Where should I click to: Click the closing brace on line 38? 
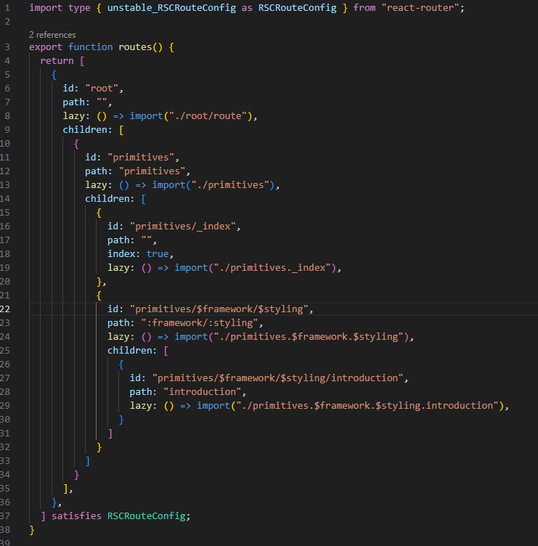[x=32, y=530]
